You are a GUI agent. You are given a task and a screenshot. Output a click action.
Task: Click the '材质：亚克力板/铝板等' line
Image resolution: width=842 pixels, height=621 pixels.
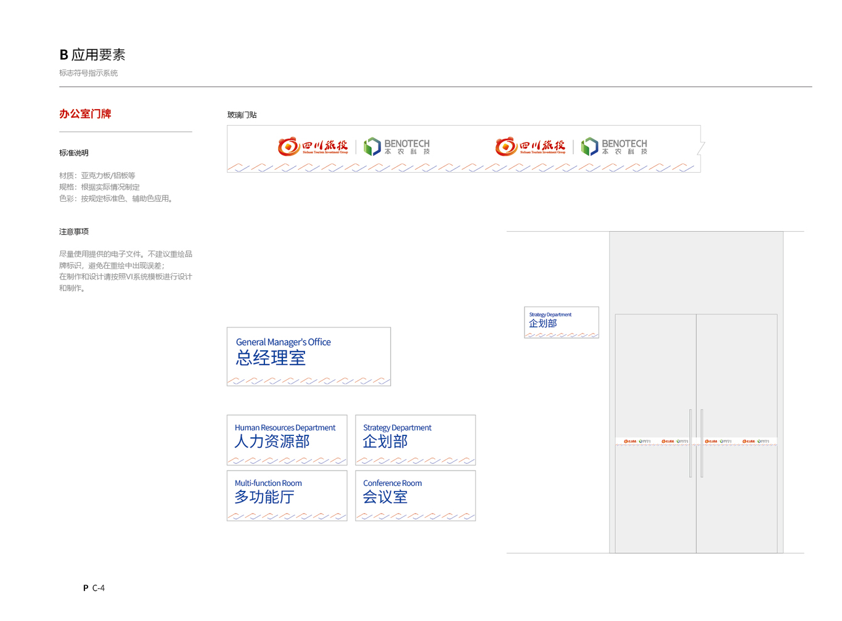click(97, 176)
